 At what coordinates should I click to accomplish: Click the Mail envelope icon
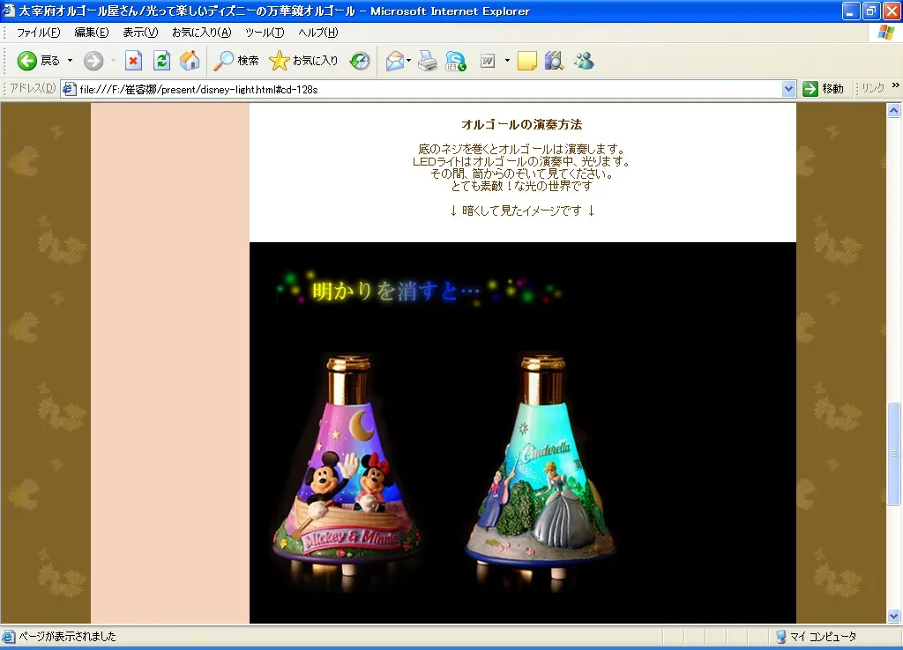click(395, 61)
